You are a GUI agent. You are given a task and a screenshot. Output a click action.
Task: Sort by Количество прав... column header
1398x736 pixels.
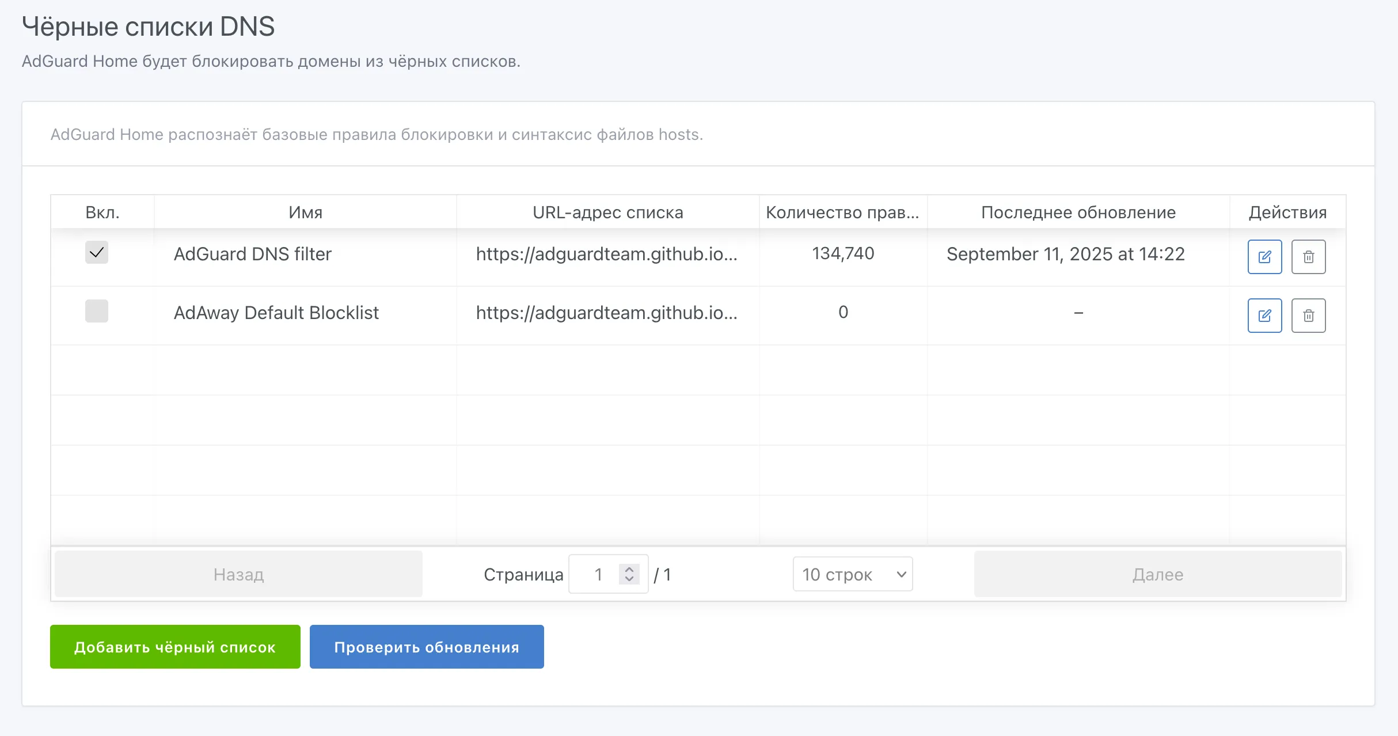(x=843, y=213)
